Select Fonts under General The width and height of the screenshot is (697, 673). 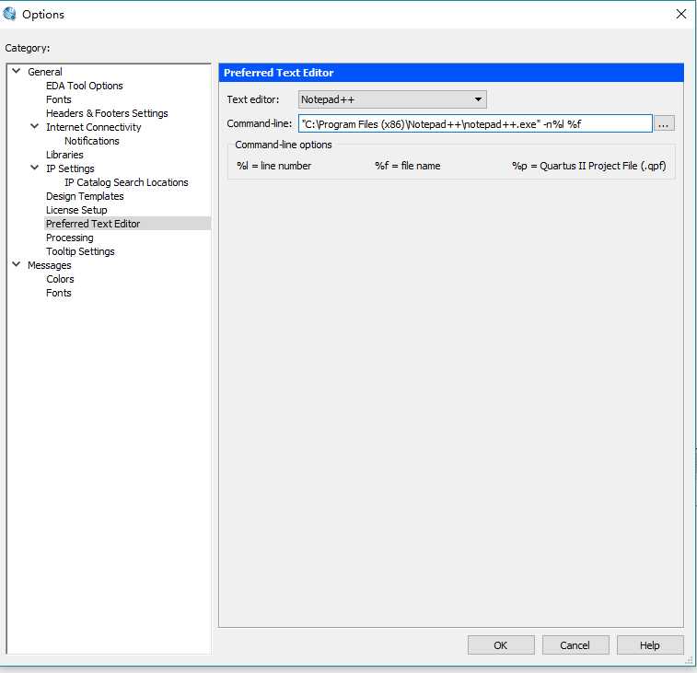click(x=59, y=99)
